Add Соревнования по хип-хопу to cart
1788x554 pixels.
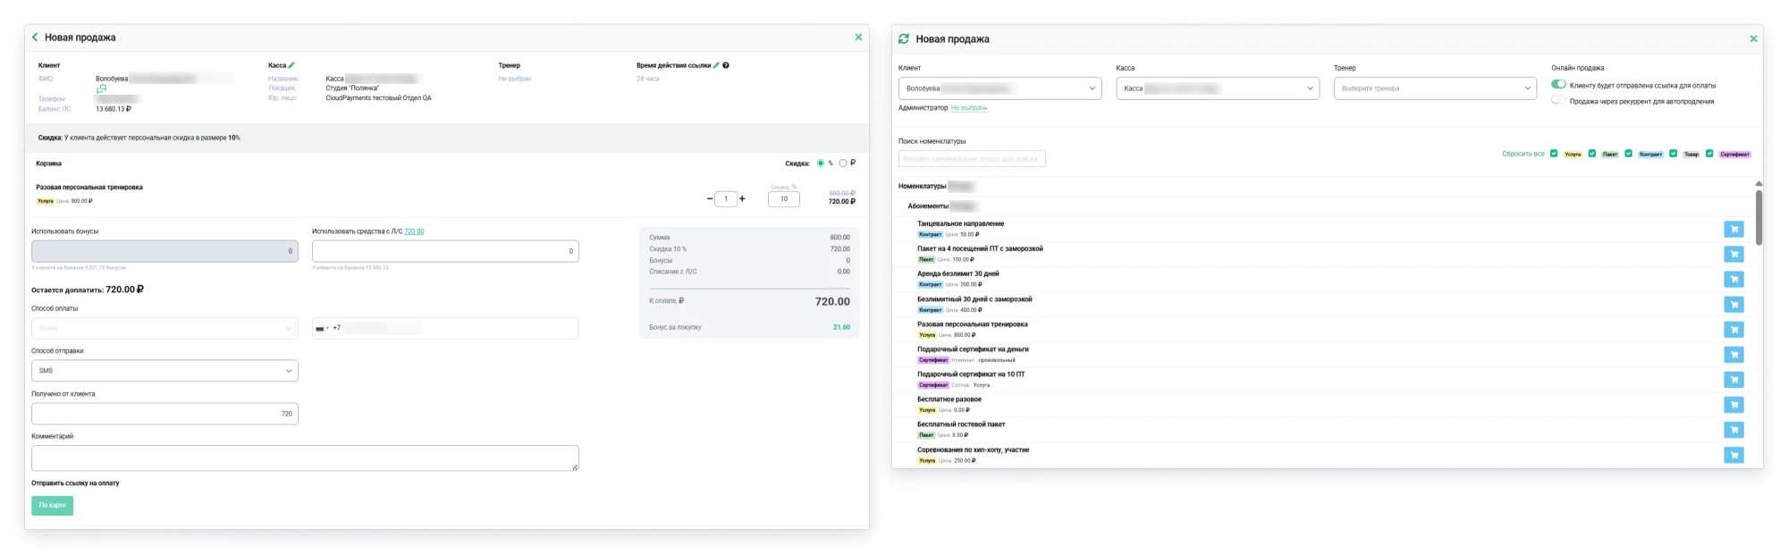click(x=1733, y=455)
